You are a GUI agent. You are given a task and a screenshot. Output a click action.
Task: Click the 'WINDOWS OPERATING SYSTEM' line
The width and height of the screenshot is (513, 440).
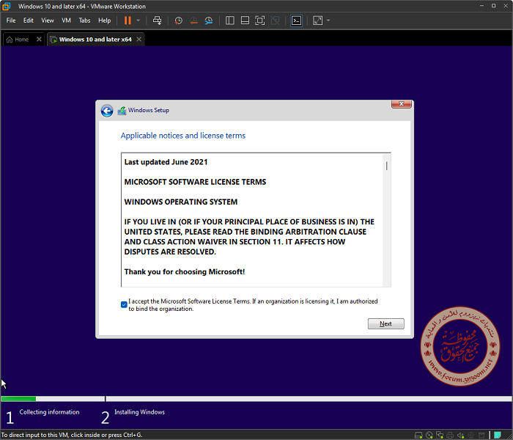click(181, 202)
